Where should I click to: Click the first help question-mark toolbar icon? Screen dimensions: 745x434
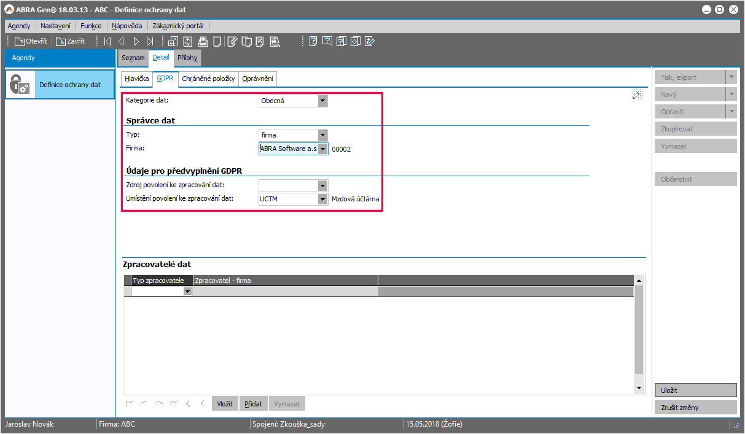[313, 42]
